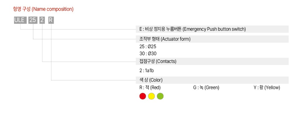Click the red color circle
This screenshot has width=298, height=117.
click(x=143, y=96)
